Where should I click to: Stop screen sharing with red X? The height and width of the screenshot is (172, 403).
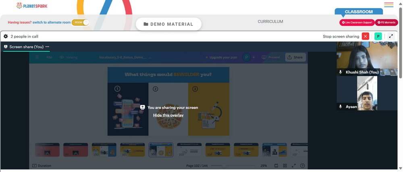click(365, 36)
